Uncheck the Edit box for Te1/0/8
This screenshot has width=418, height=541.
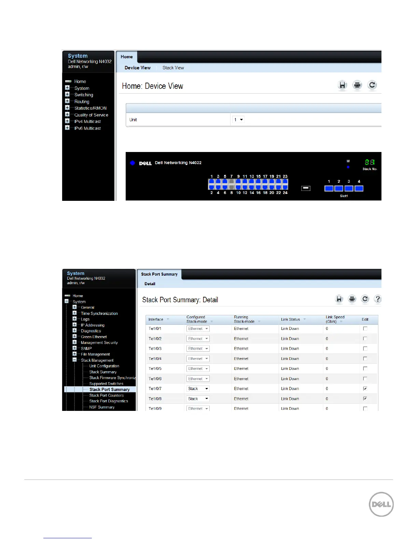365,399
